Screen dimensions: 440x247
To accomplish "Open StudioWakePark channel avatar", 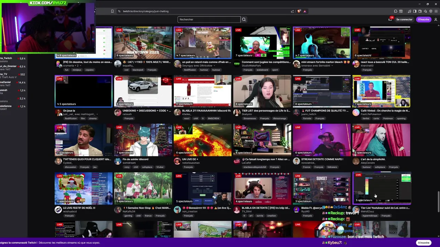I will tap(237, 63).
